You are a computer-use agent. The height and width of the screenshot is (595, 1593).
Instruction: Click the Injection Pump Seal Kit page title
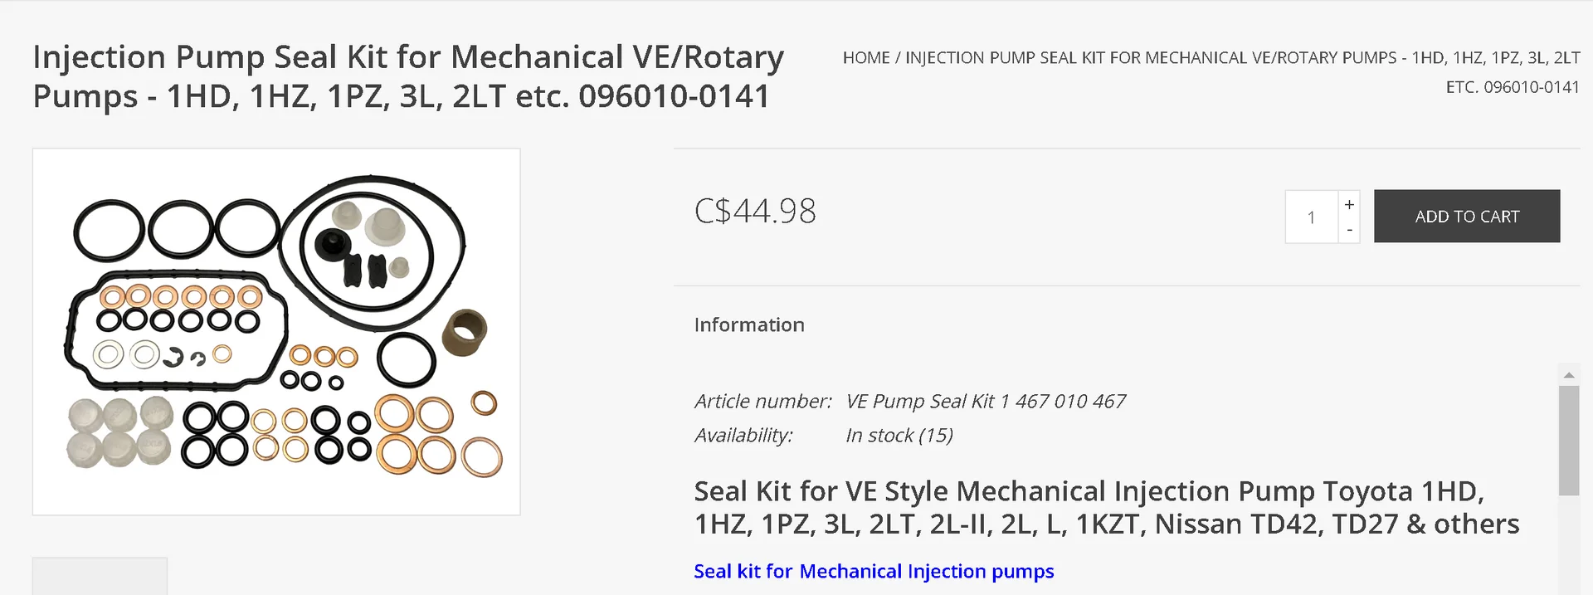click(407, 76)
